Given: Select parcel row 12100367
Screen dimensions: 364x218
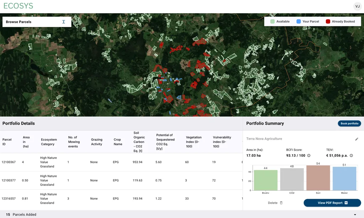Looking at the screenshot, I should [9, 162].
